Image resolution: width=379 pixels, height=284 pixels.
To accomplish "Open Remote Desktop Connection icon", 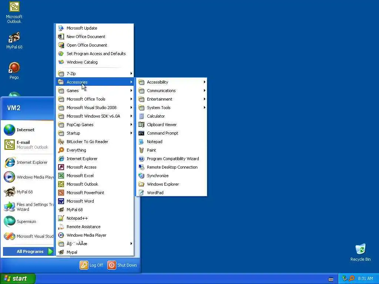I will [x=141, y=167].
